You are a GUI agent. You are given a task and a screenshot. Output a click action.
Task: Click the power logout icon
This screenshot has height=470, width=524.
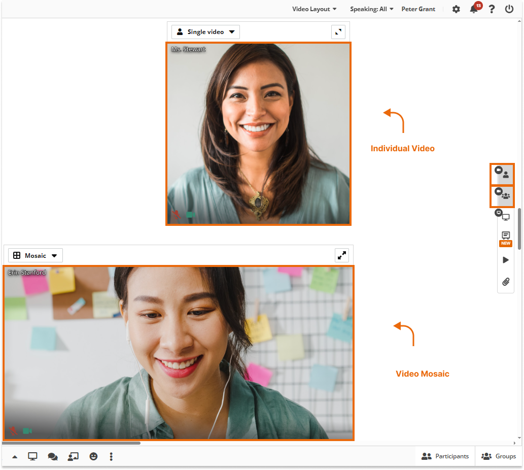pos(509,9)
